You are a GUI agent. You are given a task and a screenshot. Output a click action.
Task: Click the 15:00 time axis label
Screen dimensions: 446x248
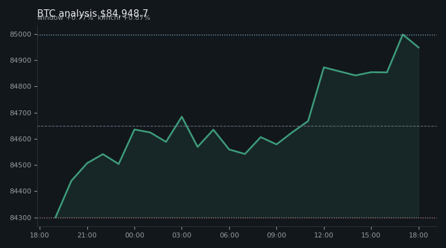click(371, 235)
